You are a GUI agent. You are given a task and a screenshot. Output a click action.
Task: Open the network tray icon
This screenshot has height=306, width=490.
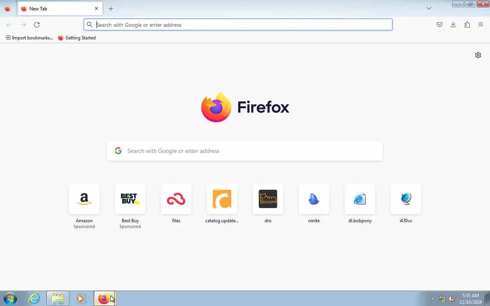tap(442, 299)
